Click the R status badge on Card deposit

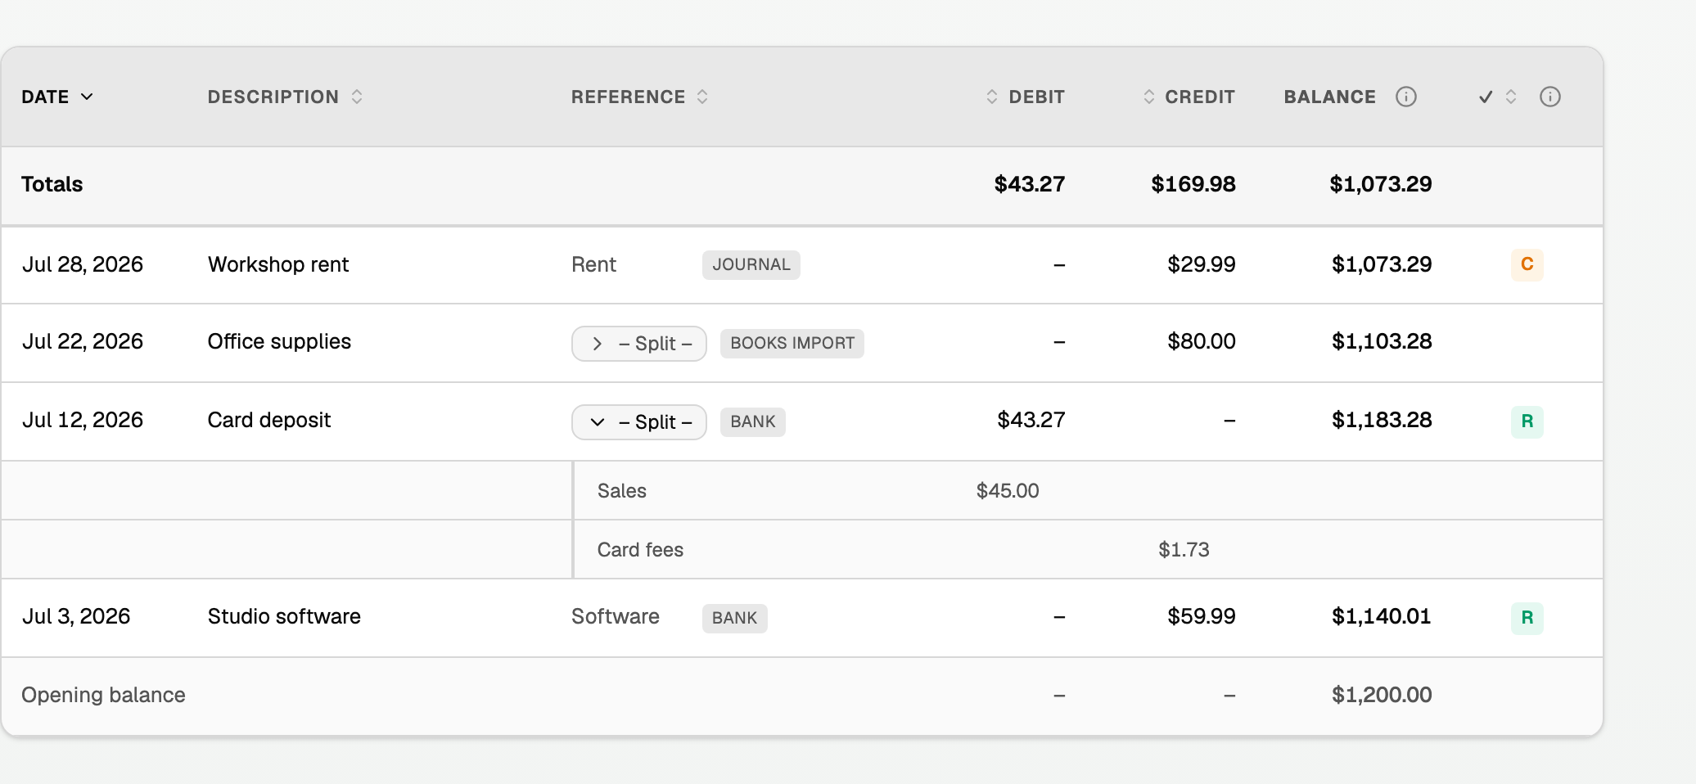(1527, 421)
